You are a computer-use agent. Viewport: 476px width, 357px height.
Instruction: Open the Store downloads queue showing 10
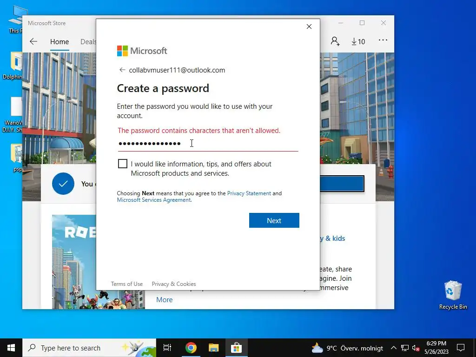point(358,41)
